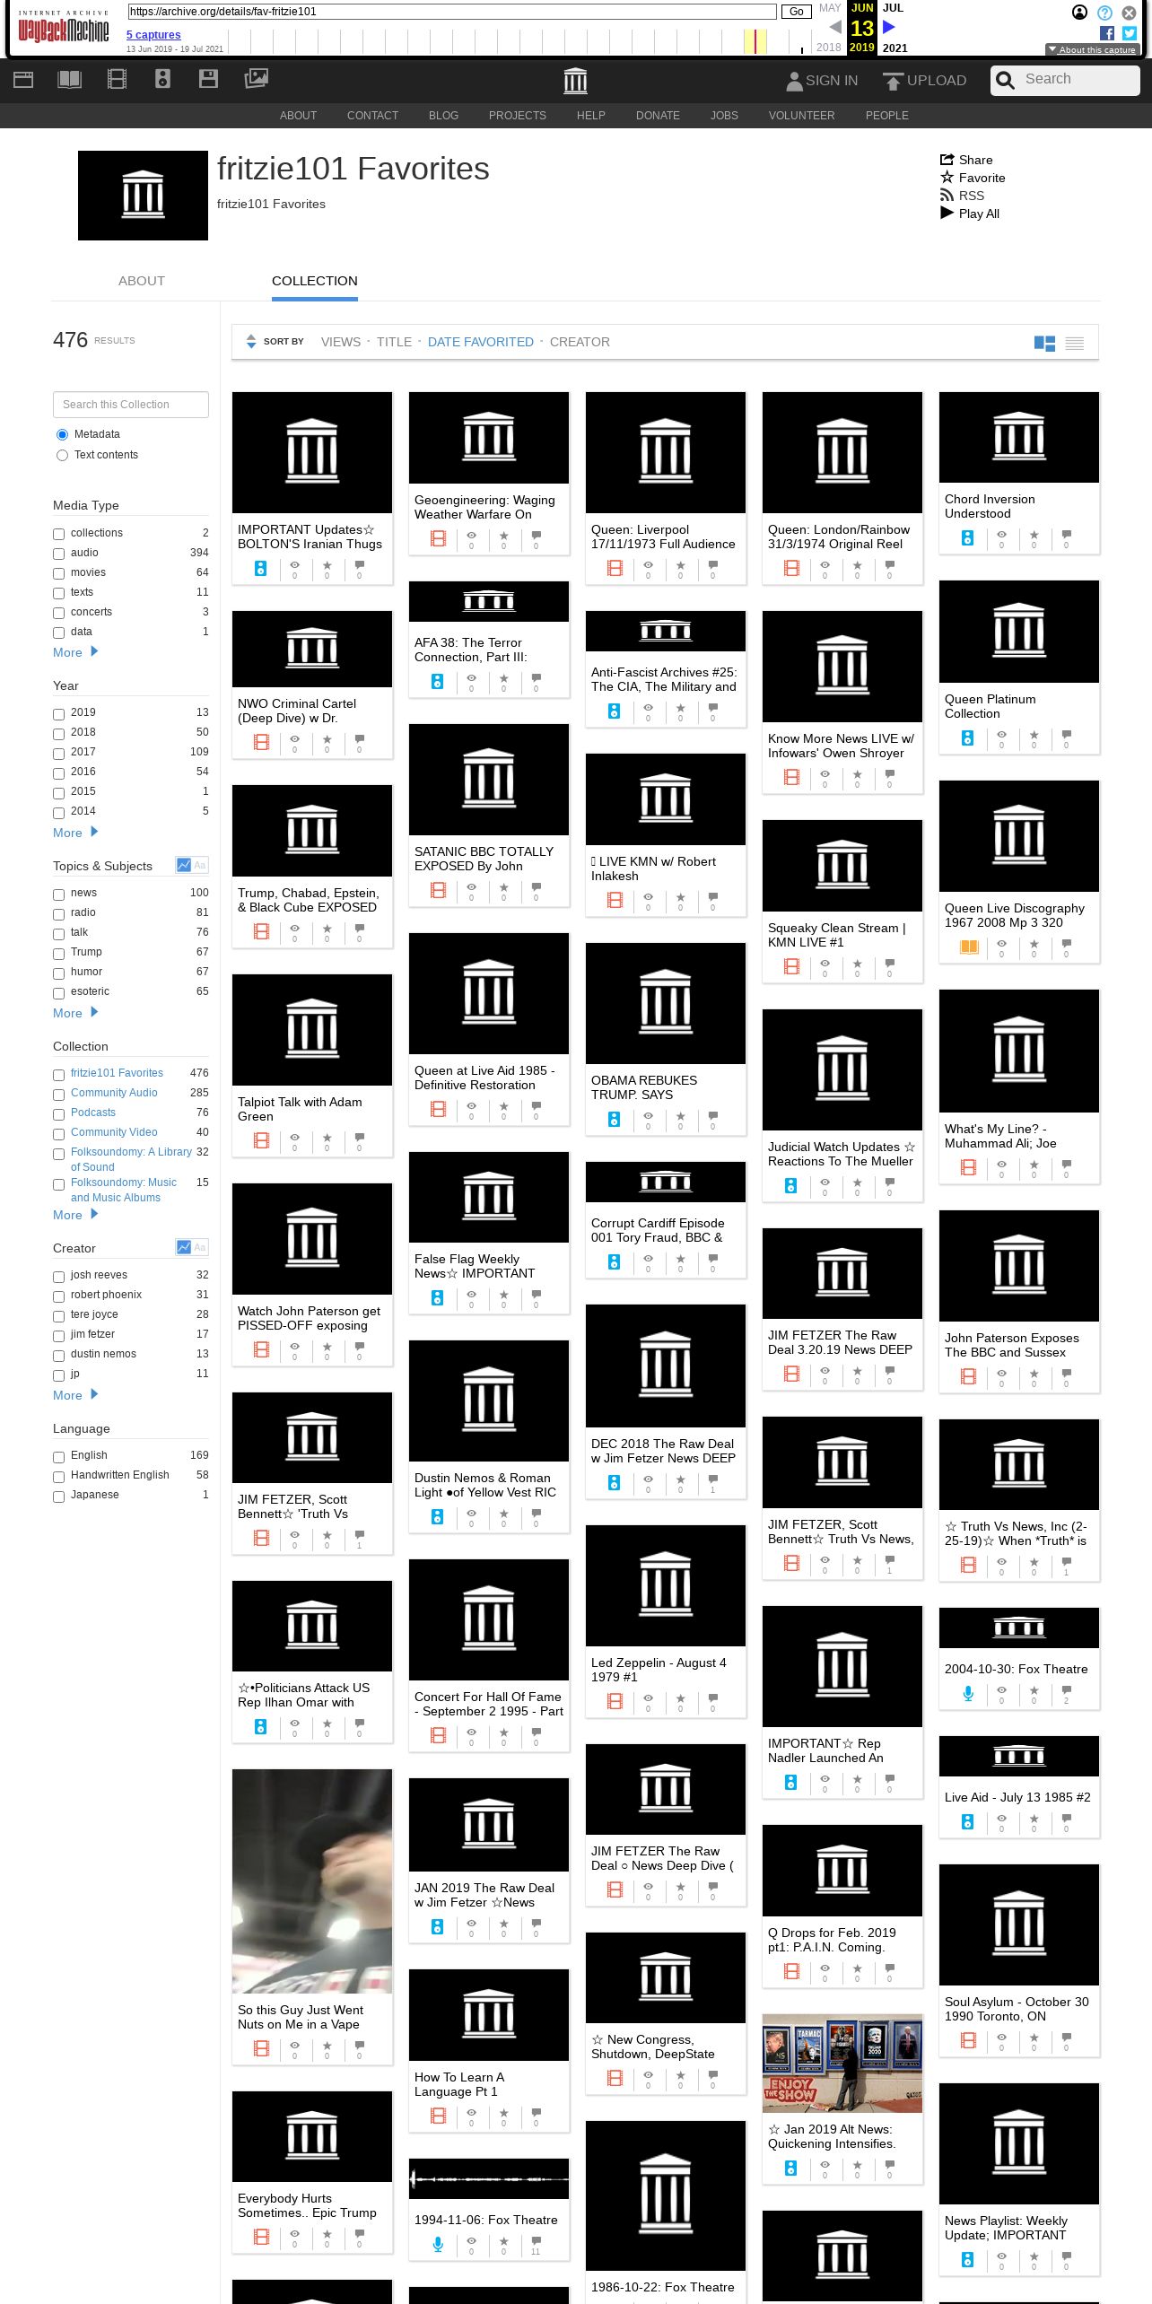The width and height of the screenshot is (1152, 2304).
Task: Expand More under Collection
Action: 75,1215
